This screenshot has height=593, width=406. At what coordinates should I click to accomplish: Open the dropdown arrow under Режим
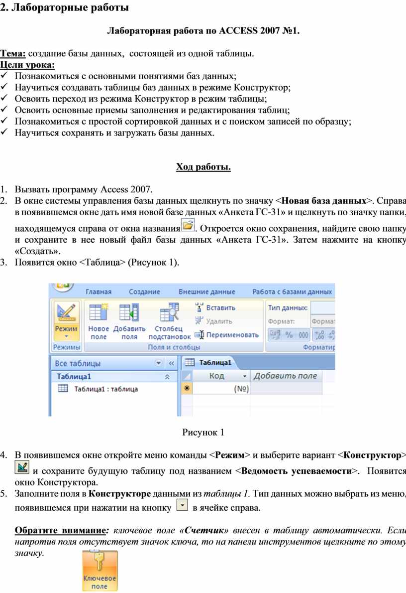click(66, 336)
